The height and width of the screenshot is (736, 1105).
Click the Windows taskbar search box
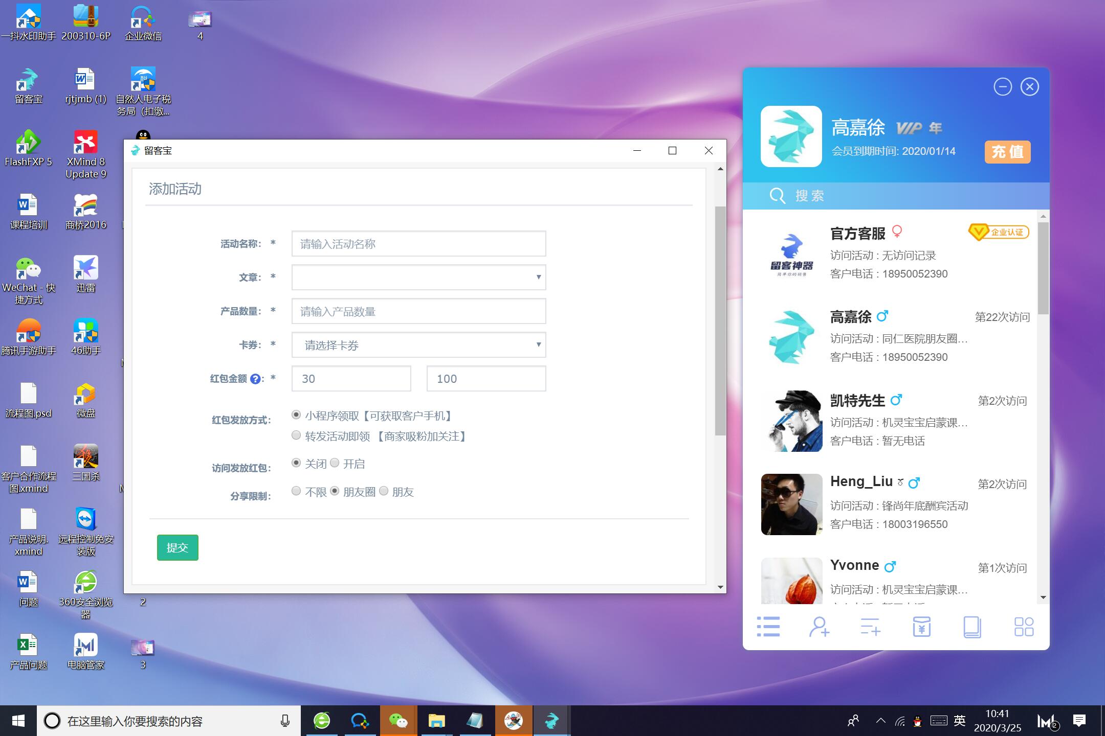tap(169, 721)
